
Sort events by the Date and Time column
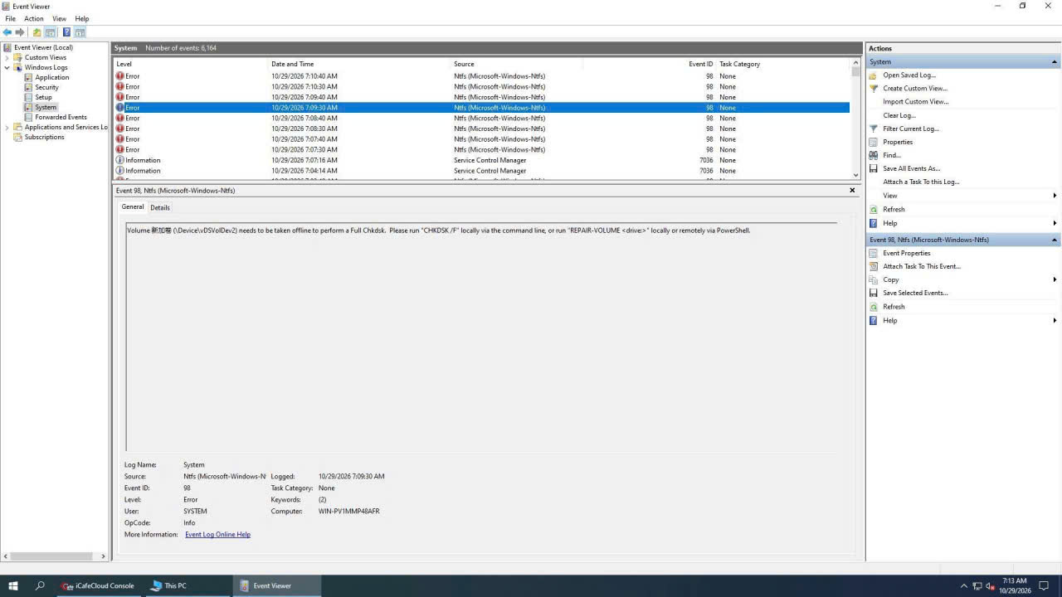coord(360,64)
